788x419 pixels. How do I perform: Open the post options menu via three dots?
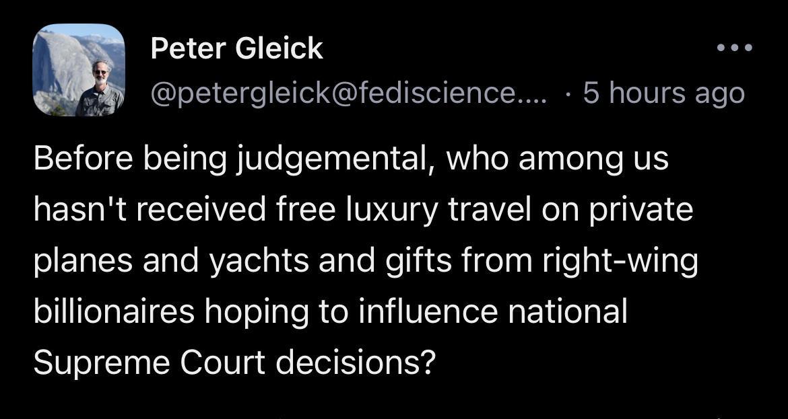pos(735,47)
